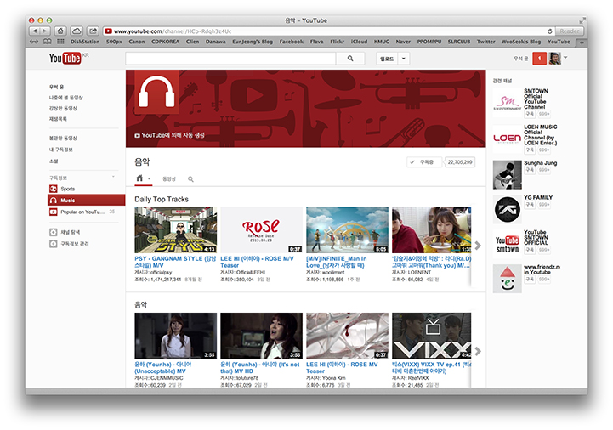613x430 pixels.
Task: Open the Facebook bookmark
Action: click(292, 42)
